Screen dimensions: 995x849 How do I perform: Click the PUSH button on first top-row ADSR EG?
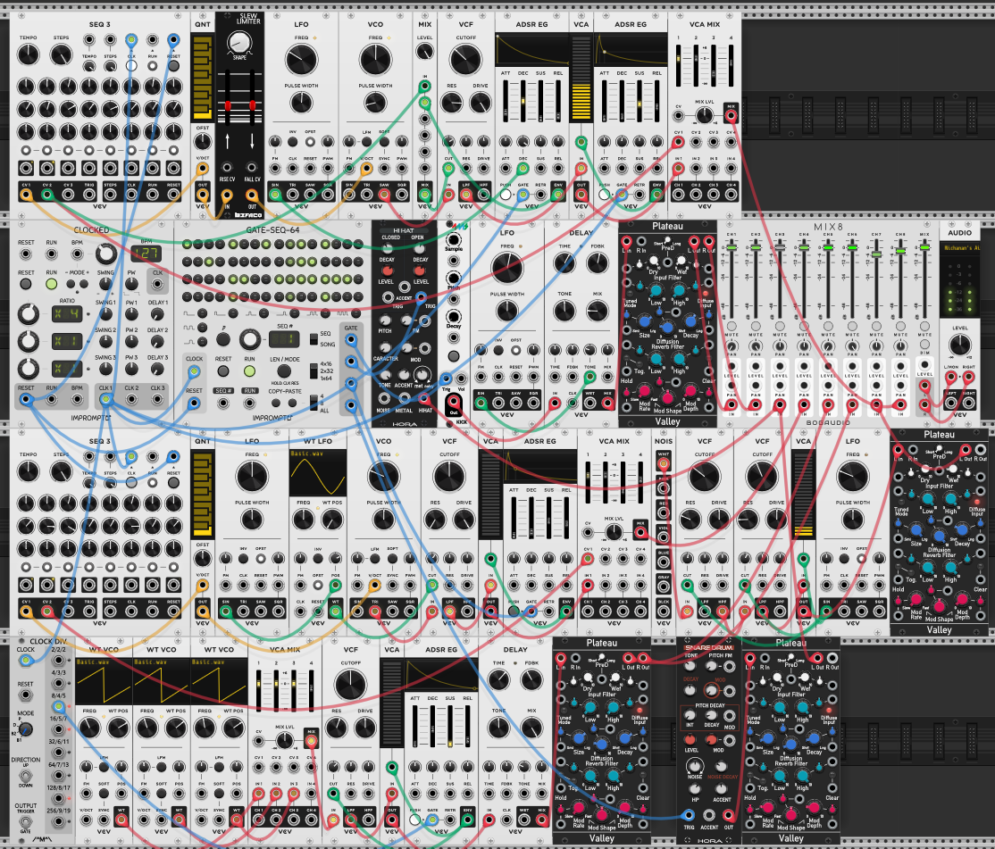click(506, 195)
